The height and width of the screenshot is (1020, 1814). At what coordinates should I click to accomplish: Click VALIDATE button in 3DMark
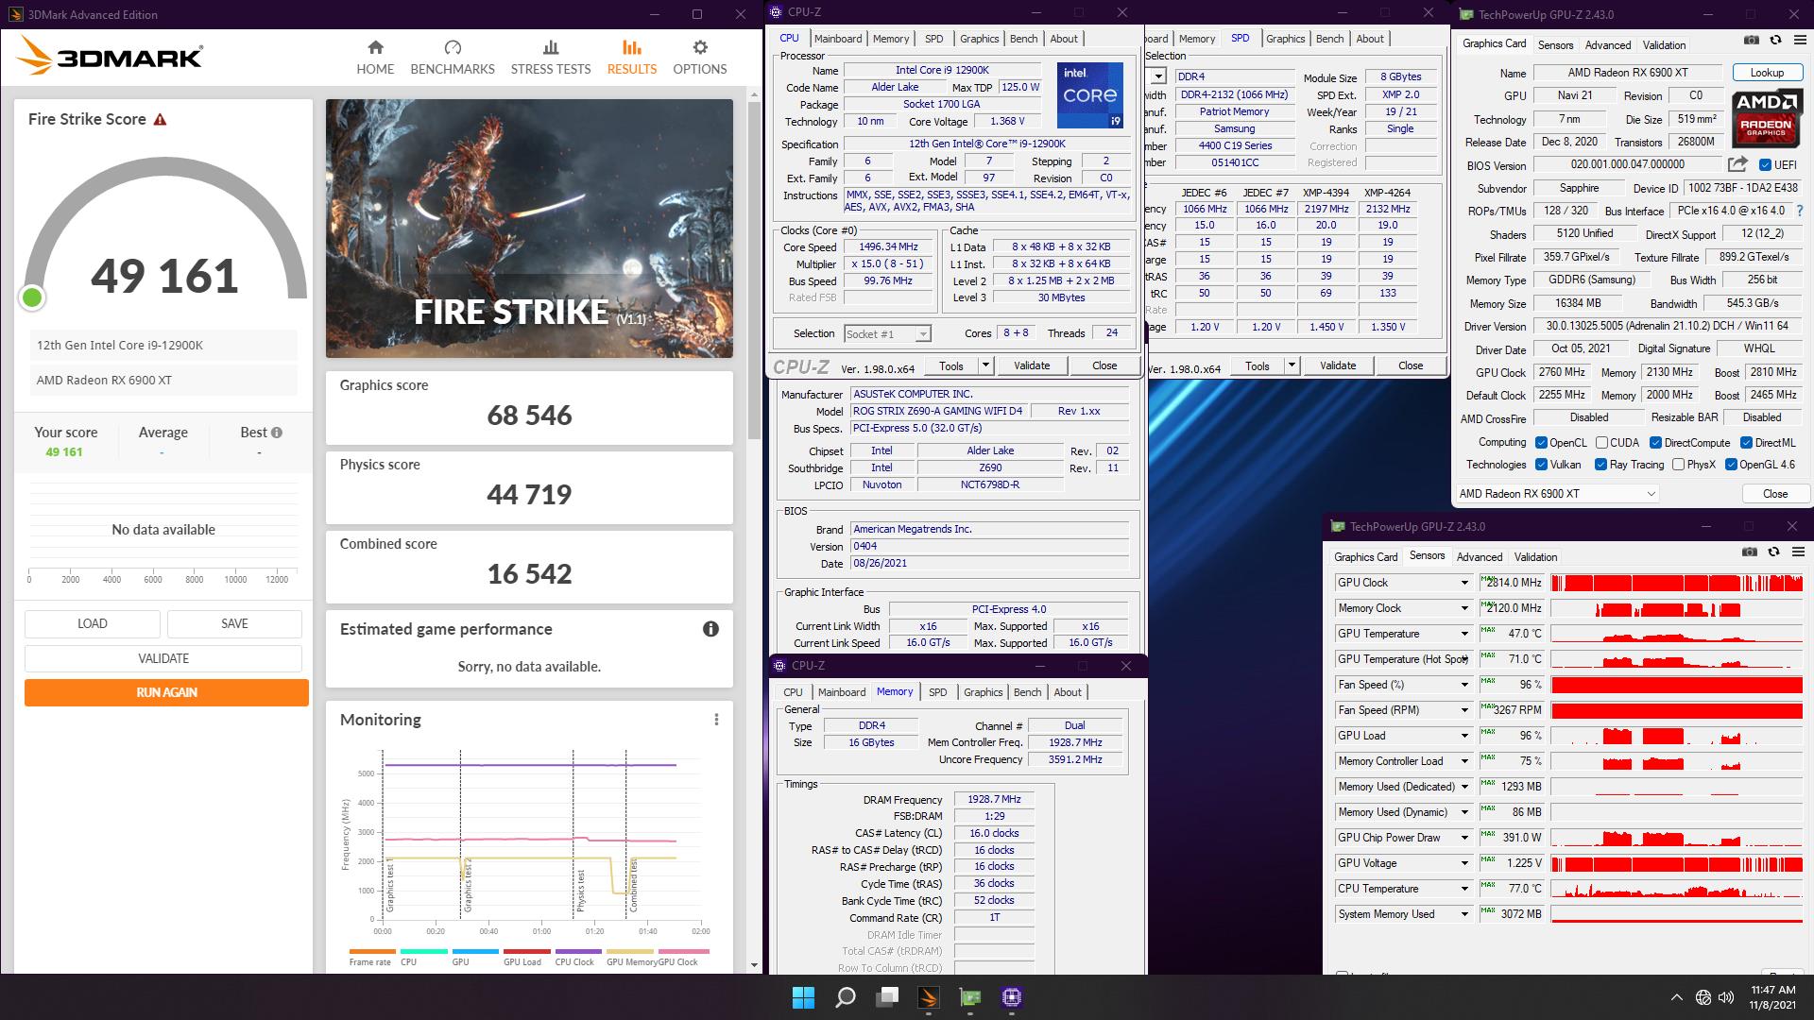tap(163, 658)
